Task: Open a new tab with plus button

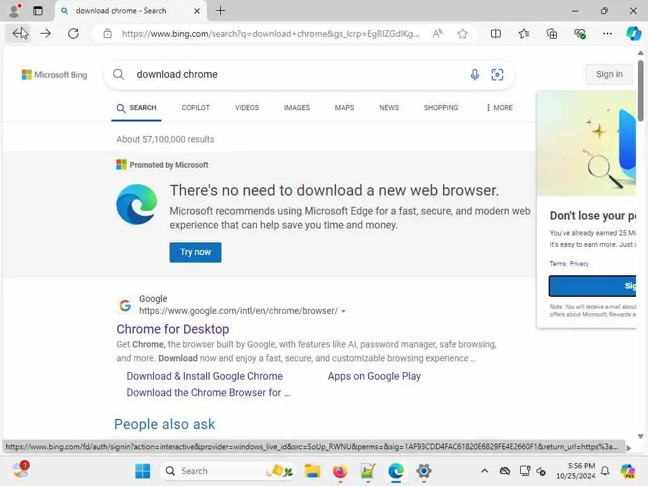Action: pyautogui.click(x=221, y=11)
